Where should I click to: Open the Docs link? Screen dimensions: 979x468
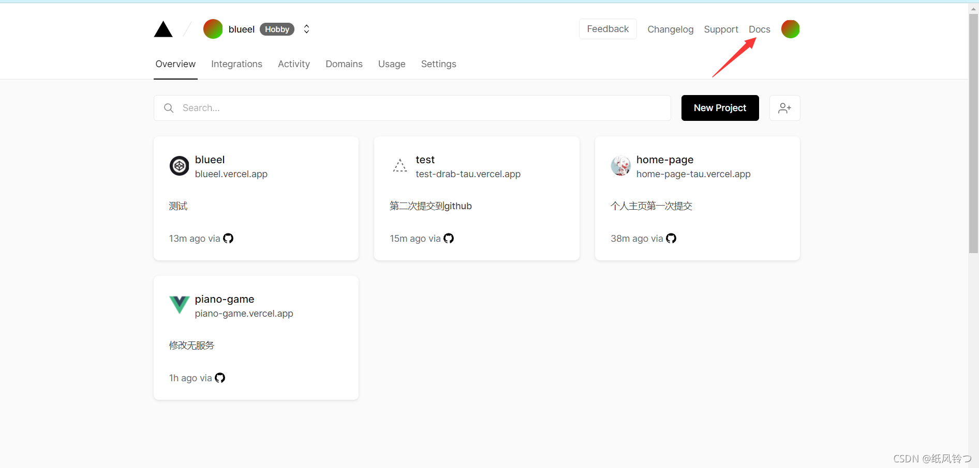click(x=759, y=29)
